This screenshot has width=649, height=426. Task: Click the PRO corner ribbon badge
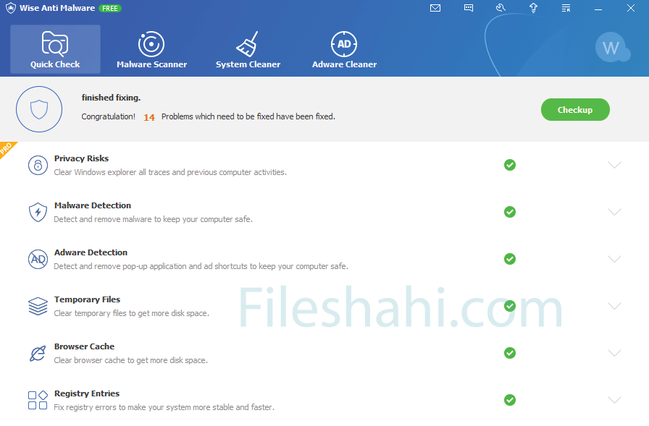point(7,148)
